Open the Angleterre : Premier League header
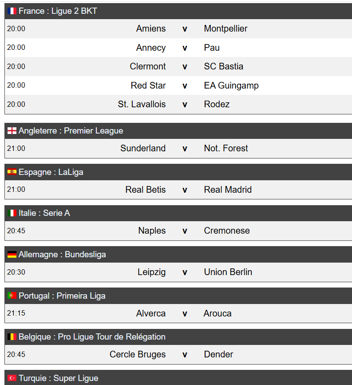Screen dimensions: 352x385 coord(71,131)
